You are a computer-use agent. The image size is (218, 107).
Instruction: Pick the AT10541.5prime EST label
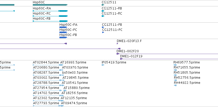pyautogui.click(x=75, y=83)
